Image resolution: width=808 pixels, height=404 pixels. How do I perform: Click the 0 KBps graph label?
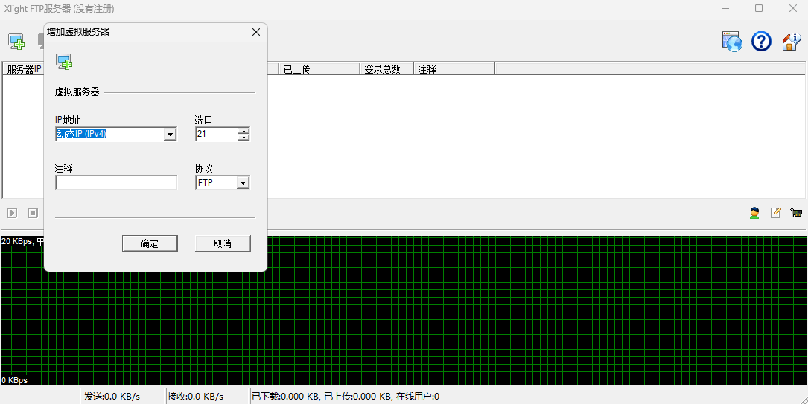(x=14, y=380)
